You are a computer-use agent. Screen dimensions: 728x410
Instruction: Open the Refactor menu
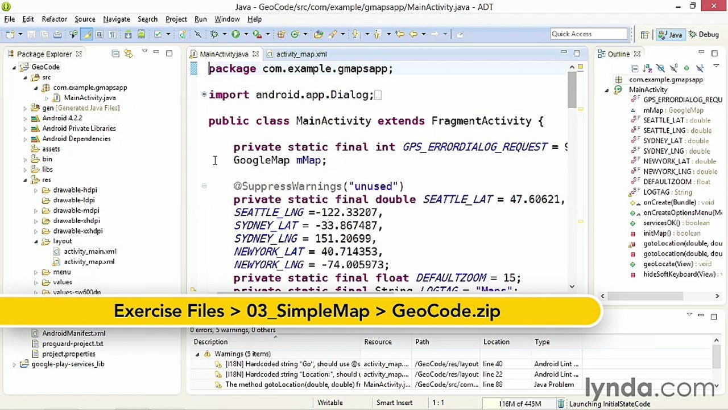(x=54, y=19)
